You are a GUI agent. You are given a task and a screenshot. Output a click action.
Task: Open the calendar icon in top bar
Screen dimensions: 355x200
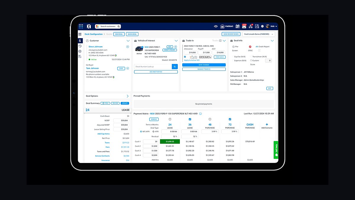coord(237,26)
